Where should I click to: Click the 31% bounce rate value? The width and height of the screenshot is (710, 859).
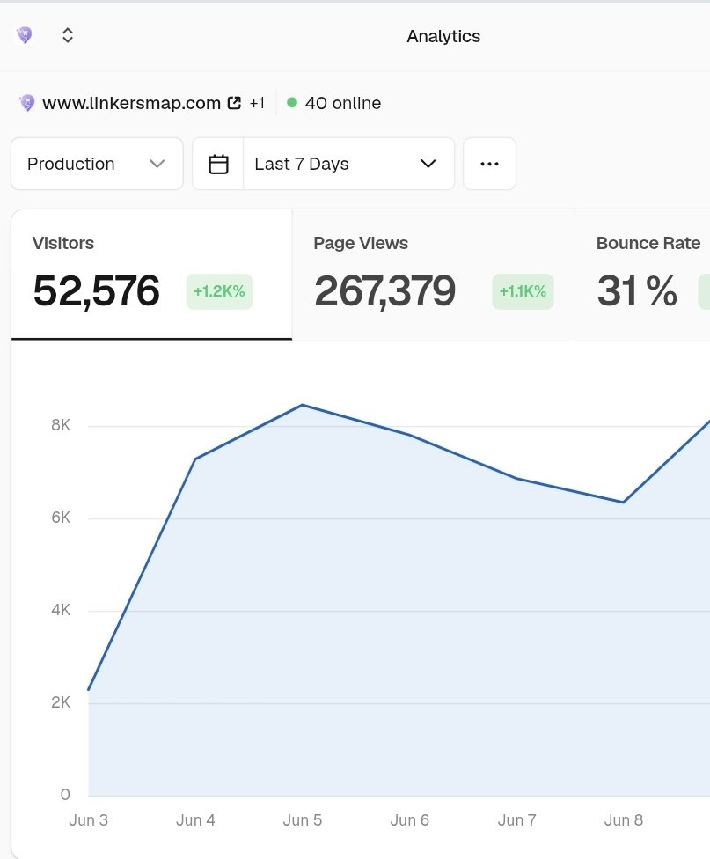637,291
